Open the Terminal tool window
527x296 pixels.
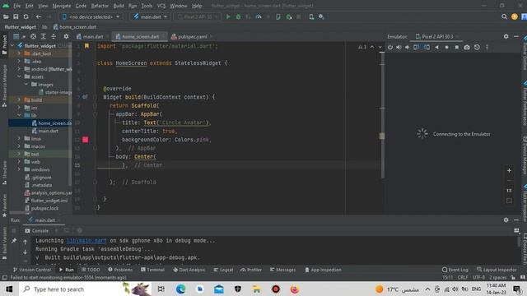point(152,270)
